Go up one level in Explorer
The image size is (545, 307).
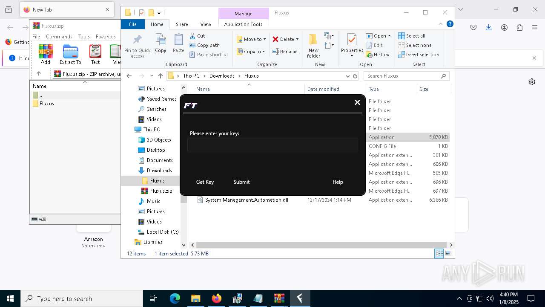coord(160,76)
